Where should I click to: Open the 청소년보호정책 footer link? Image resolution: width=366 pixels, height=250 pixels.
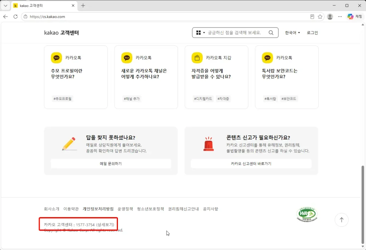pyautogui.click(x=150, y=209)
